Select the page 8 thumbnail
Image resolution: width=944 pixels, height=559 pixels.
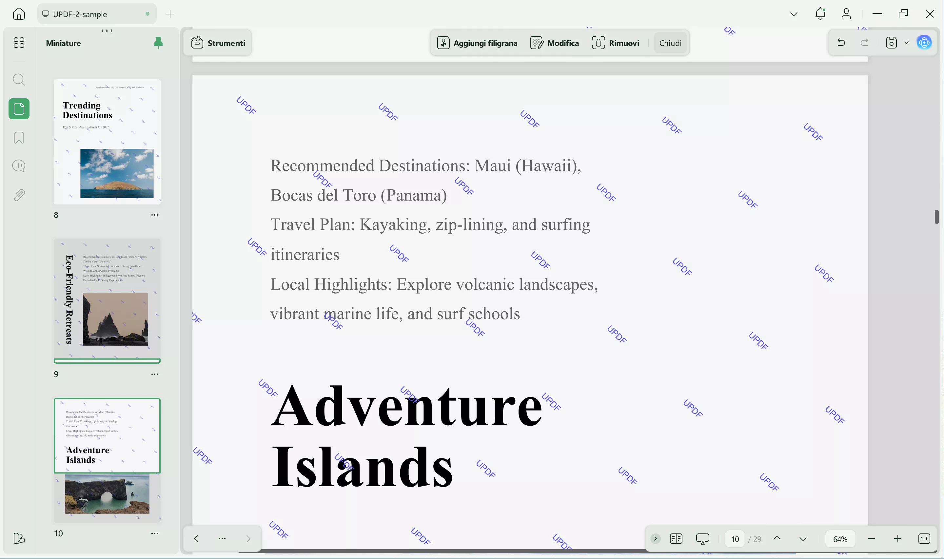[107, 142]
